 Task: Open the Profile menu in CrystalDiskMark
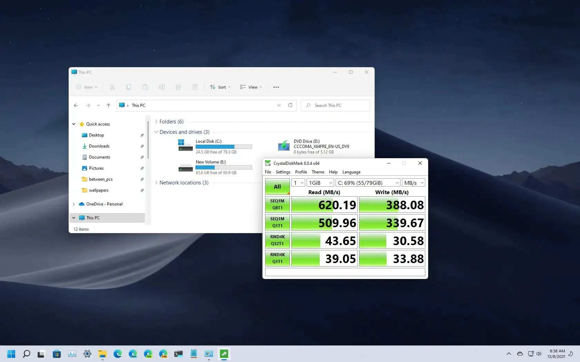click(301, 172)
